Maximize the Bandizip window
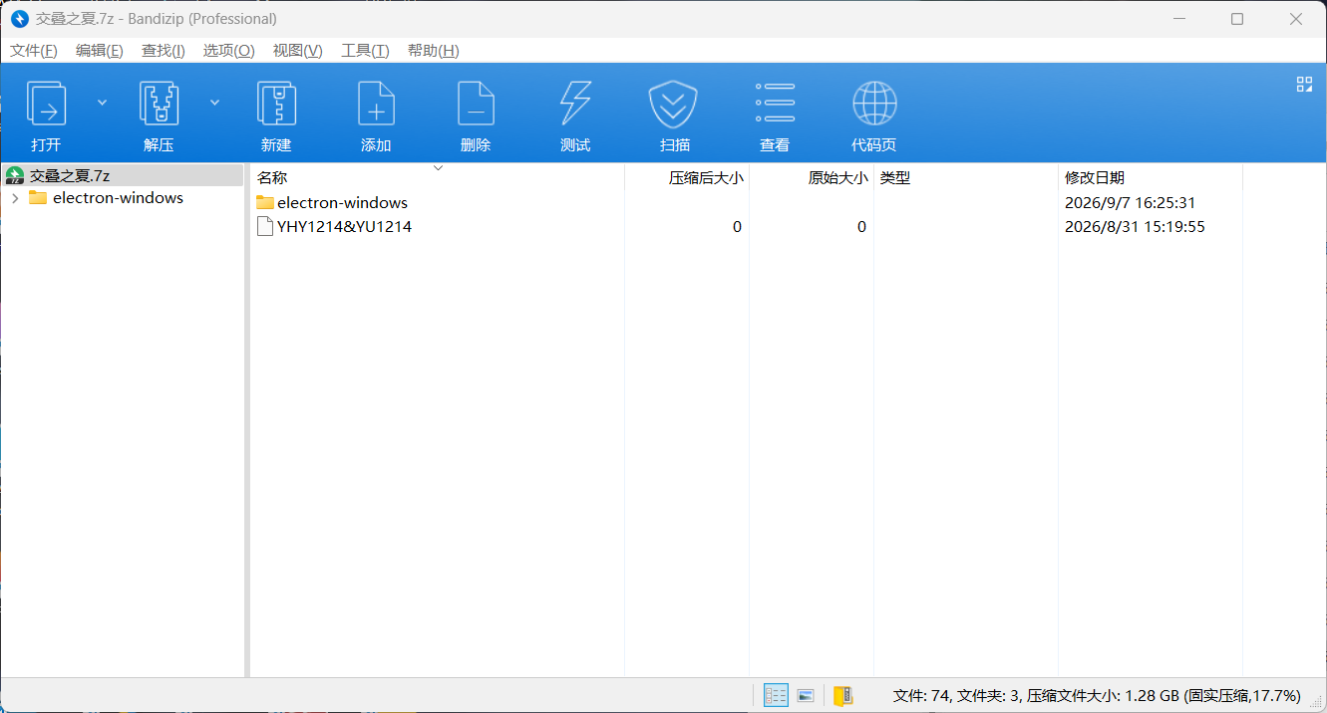The width and height of the screenshot is (1327, 713). (1237, 19)
